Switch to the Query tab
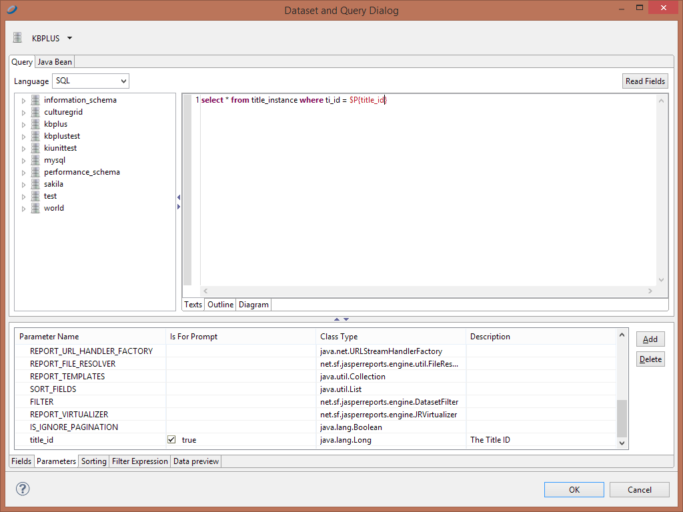683x512 pixels. coord(22,62)
